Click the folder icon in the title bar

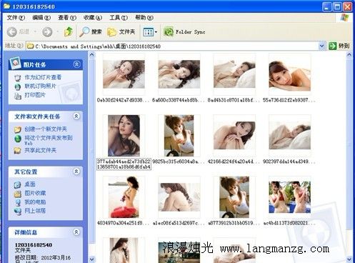point(6,6)
